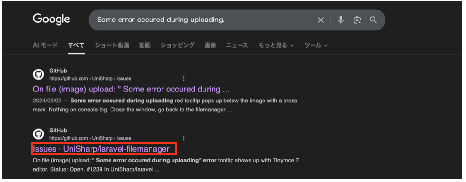Open the Google logo homepage link
Image resolution: width=466 pixels, height=182 pixels.
[51, 20]
